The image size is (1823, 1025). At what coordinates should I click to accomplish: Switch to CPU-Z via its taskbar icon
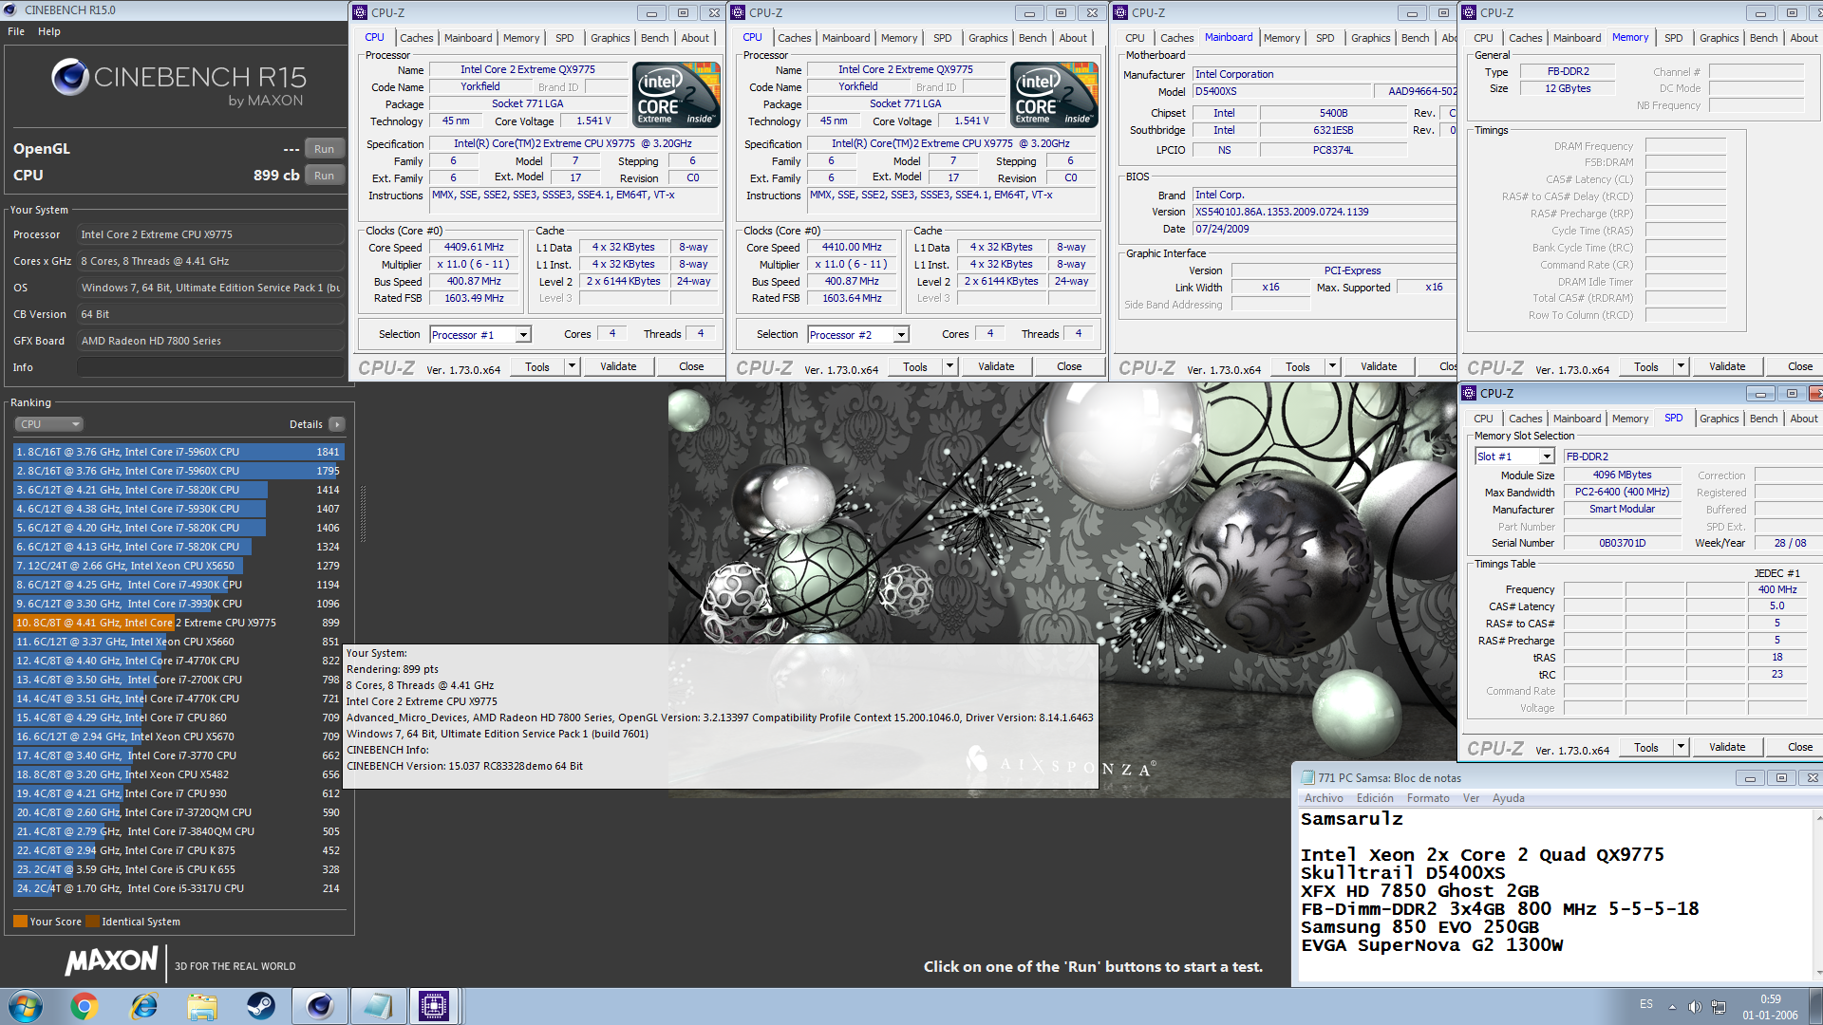(434, 1006)
